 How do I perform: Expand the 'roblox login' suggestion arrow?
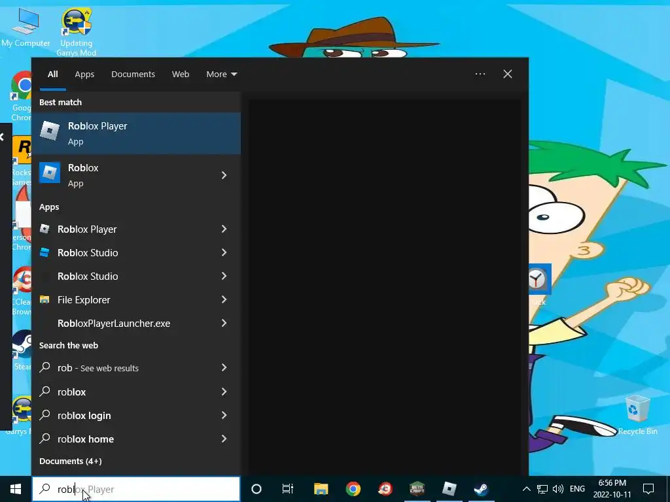click(224, 414)
